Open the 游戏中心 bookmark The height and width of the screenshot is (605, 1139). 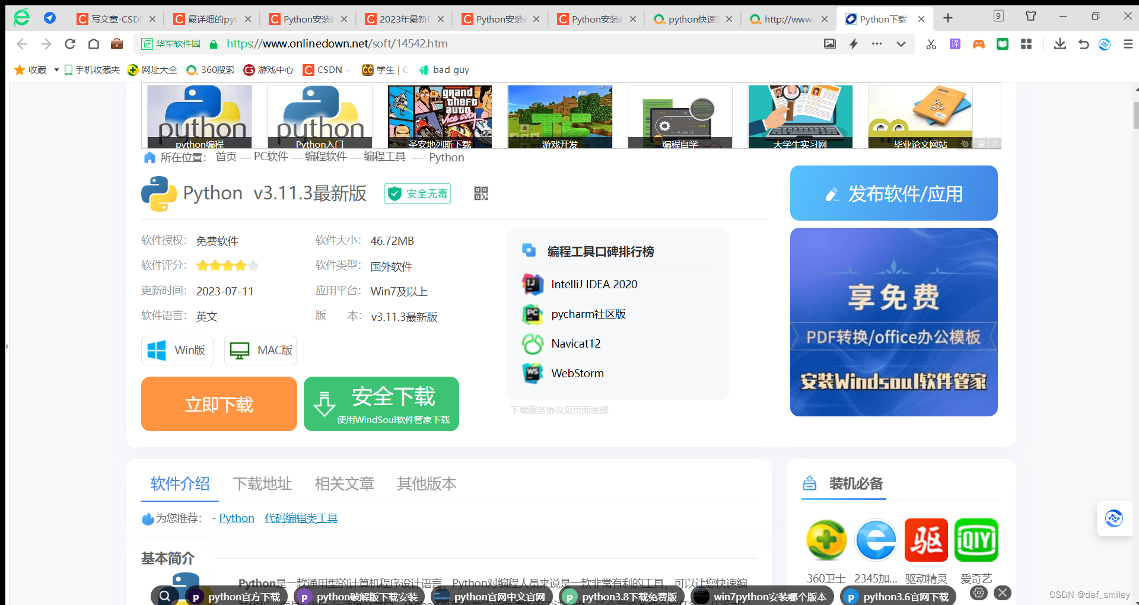click(x=269, y=70)
